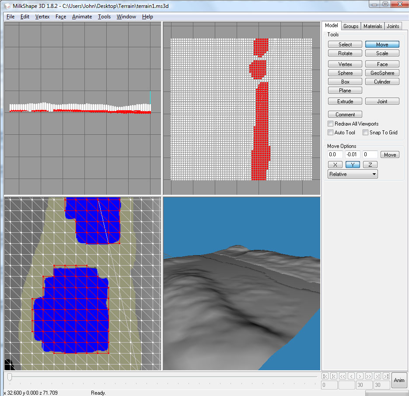Click the Z offset field showing 0
This screenshot has width=409, height=396.
tap(370, 154)
